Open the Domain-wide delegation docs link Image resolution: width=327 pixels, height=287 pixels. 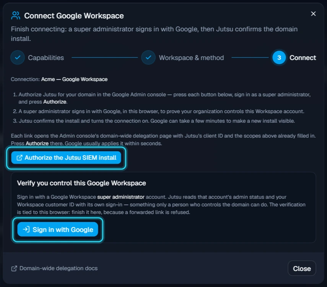[x=54, y=268]
